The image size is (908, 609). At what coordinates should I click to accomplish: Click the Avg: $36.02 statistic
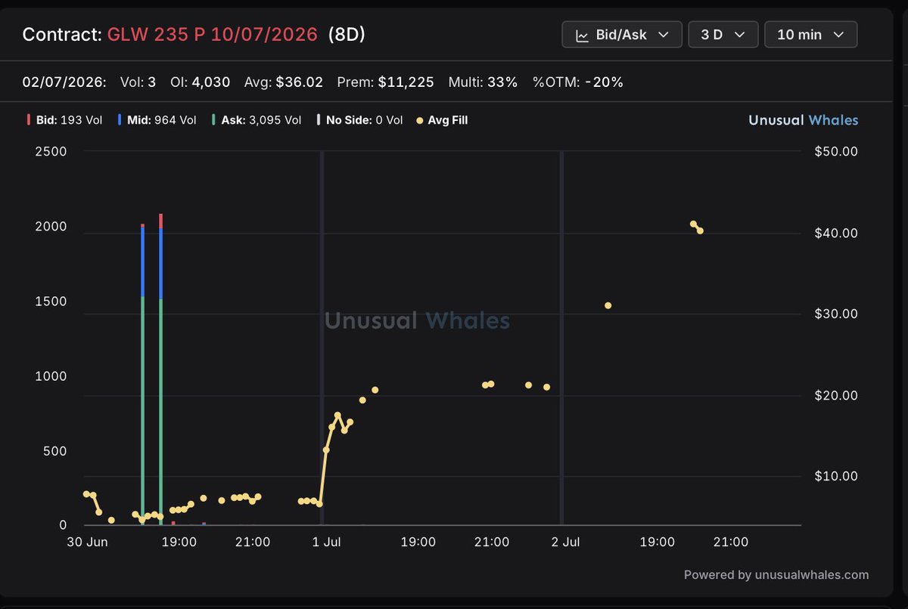pyautogui.click(x=284, y=82)
